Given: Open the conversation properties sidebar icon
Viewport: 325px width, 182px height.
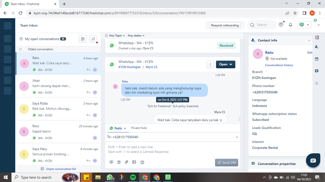Looking at the screenshot, I should pyautogui.click(x=317, y=71).
